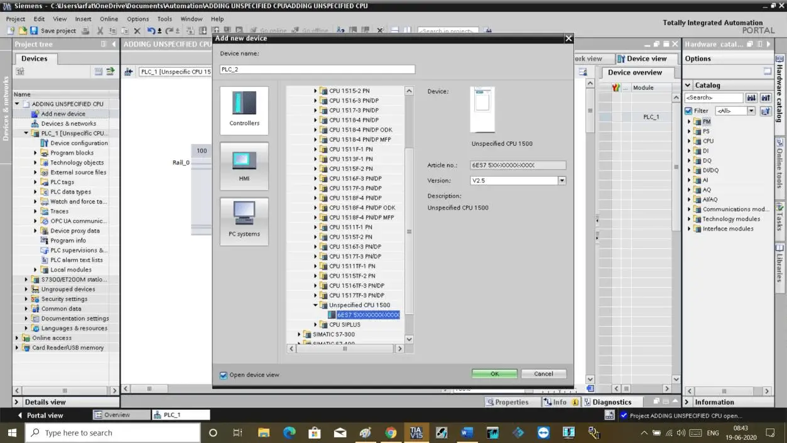
Task: Select PLC_1 in bottom editor bar
Action: pos(181,415)
